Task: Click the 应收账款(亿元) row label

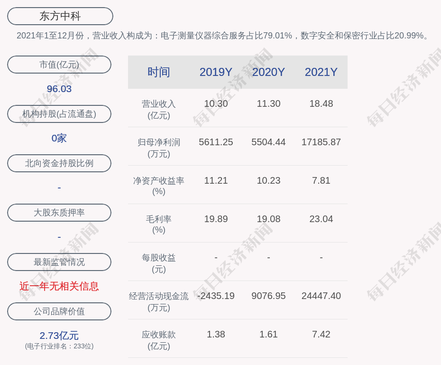Action: point(159,340)
